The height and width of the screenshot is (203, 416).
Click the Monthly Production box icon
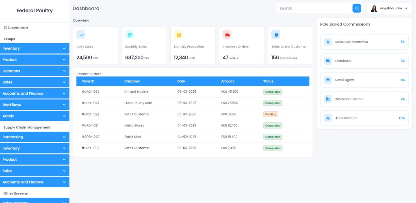point(178,35)
